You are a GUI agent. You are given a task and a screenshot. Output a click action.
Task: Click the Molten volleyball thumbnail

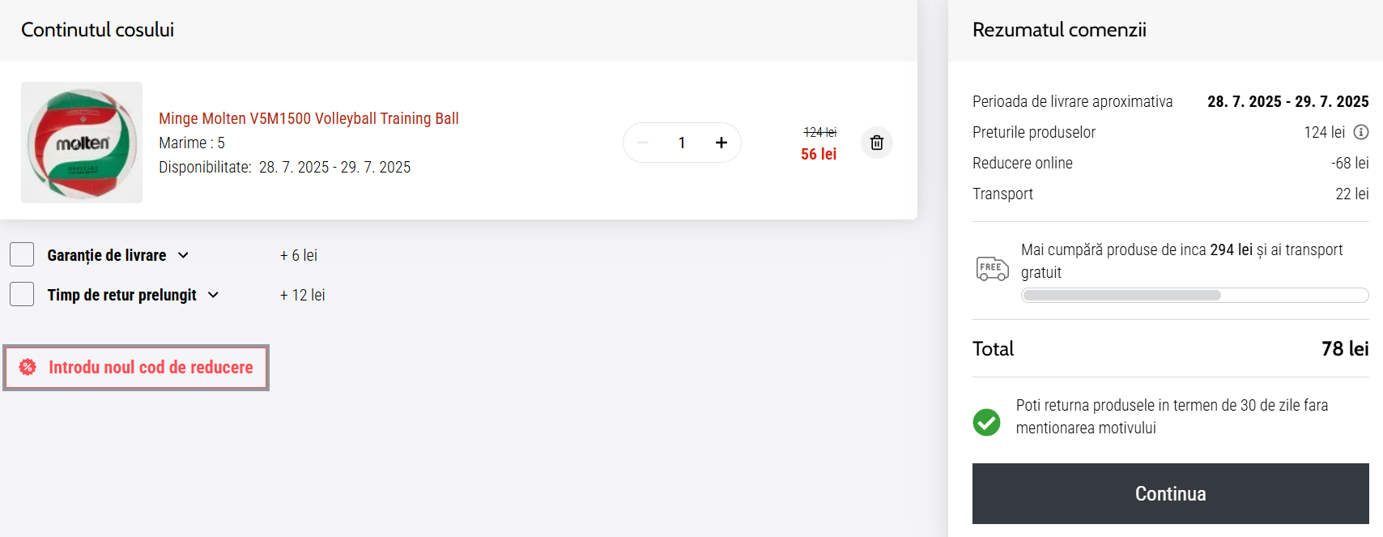(82, 143)
